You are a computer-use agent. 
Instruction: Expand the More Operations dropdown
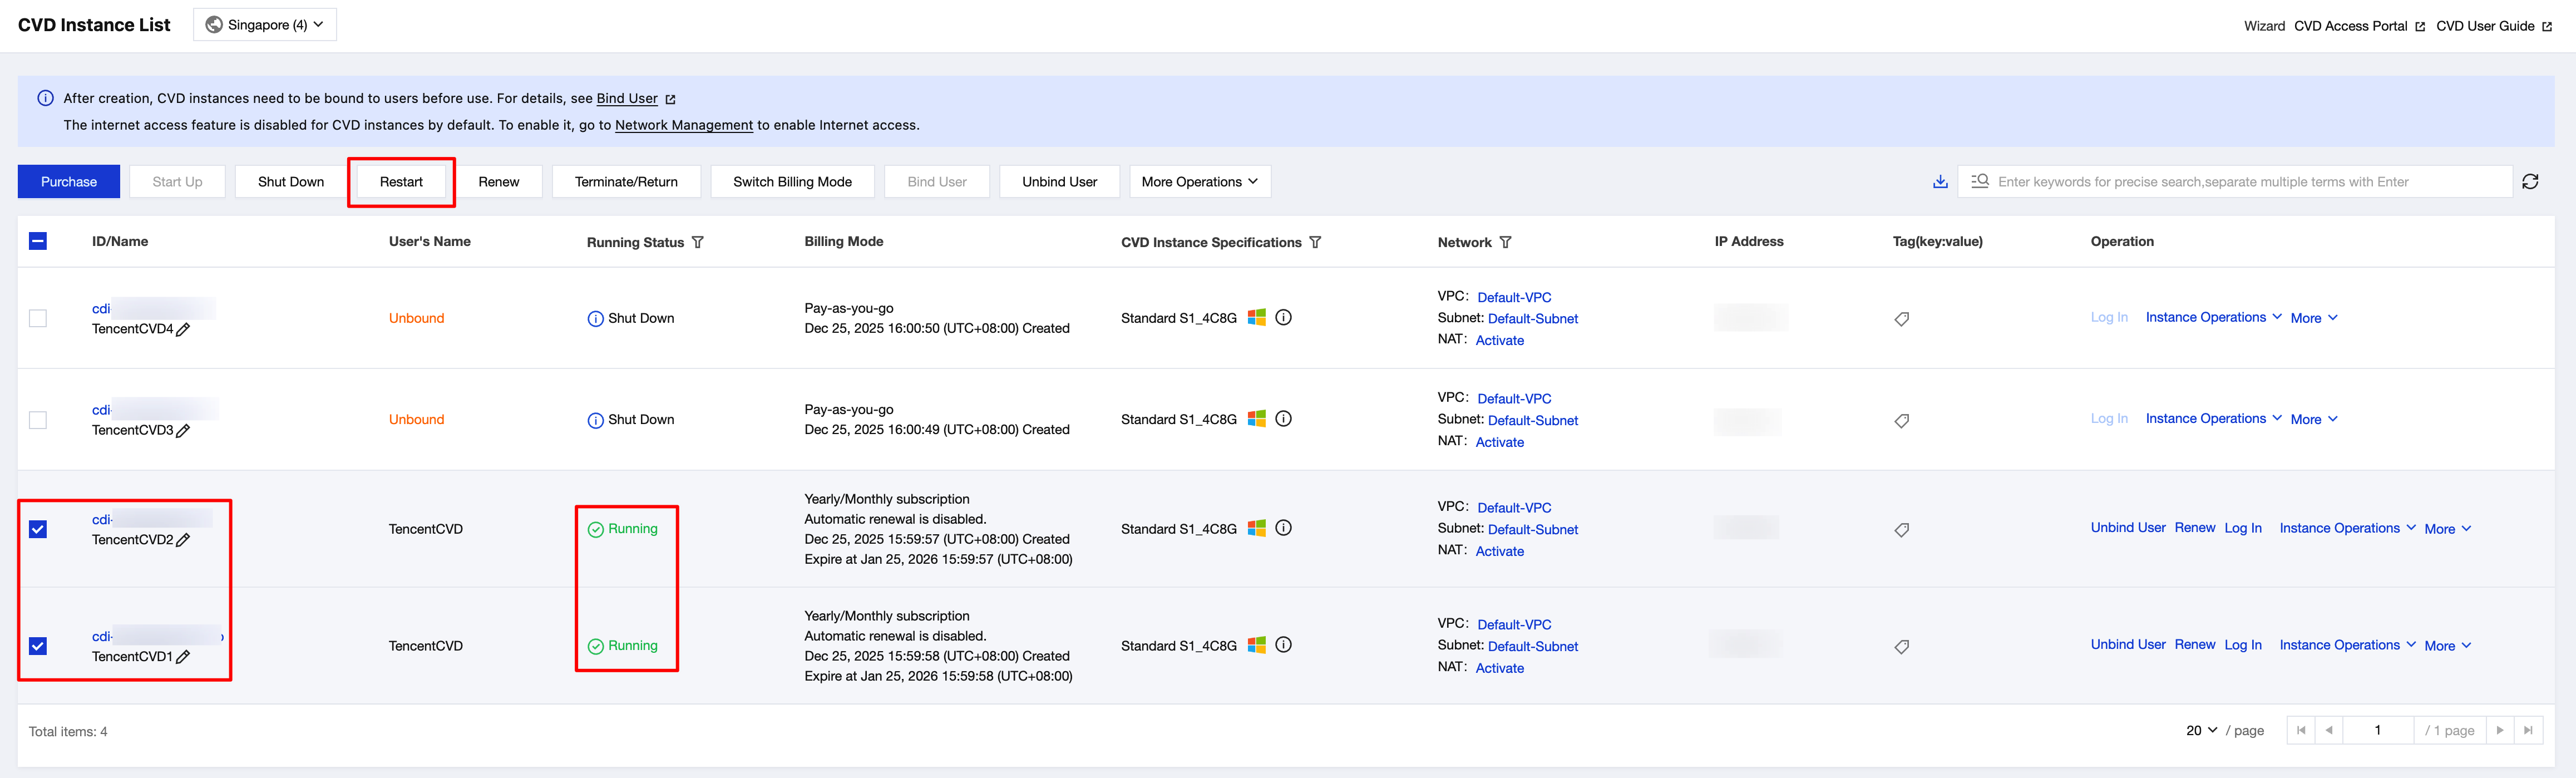1200,182
